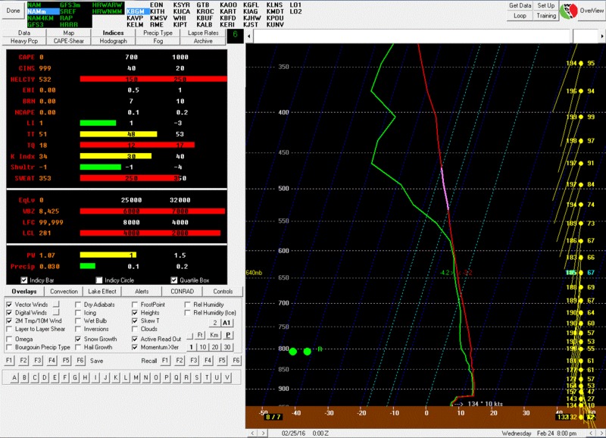
Task: Choose the KSYR station
Action: coord(182,5)
